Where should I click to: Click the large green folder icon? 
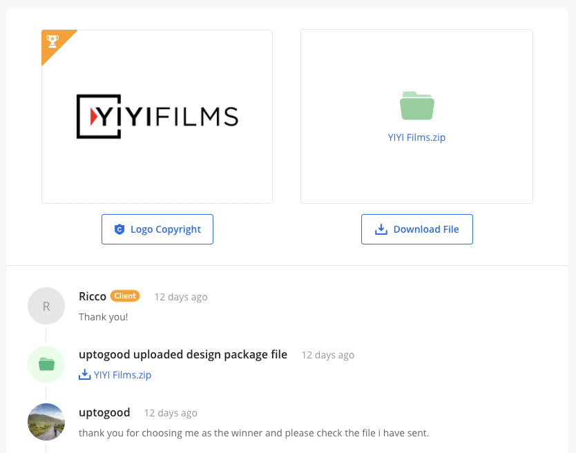(416, 106)
